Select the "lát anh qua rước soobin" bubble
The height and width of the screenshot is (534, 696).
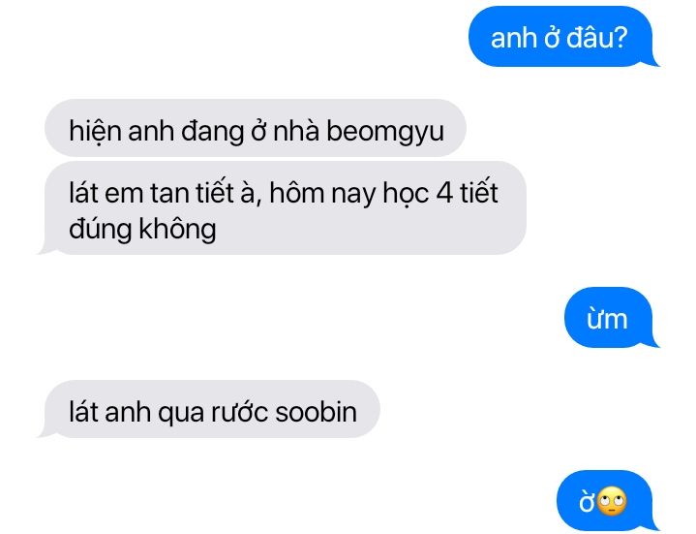(x=209, y=409)
